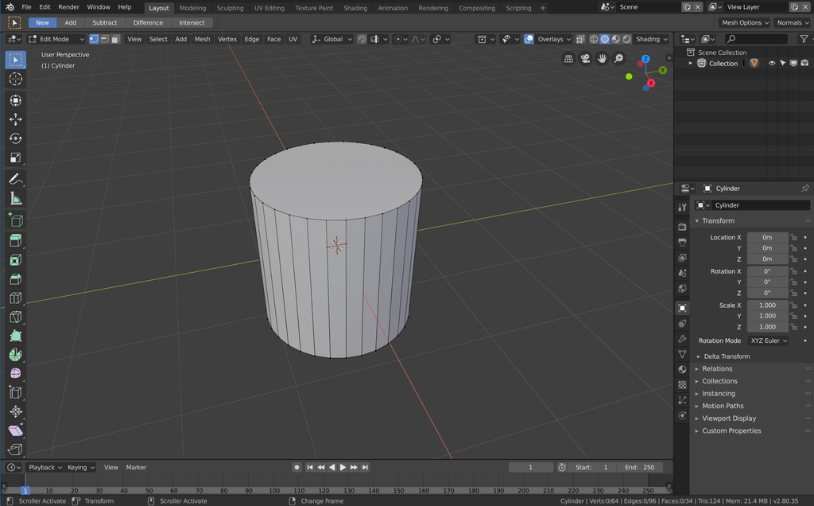Switch to face select mode
Screen dimensions: 814x506
(115, 39)
